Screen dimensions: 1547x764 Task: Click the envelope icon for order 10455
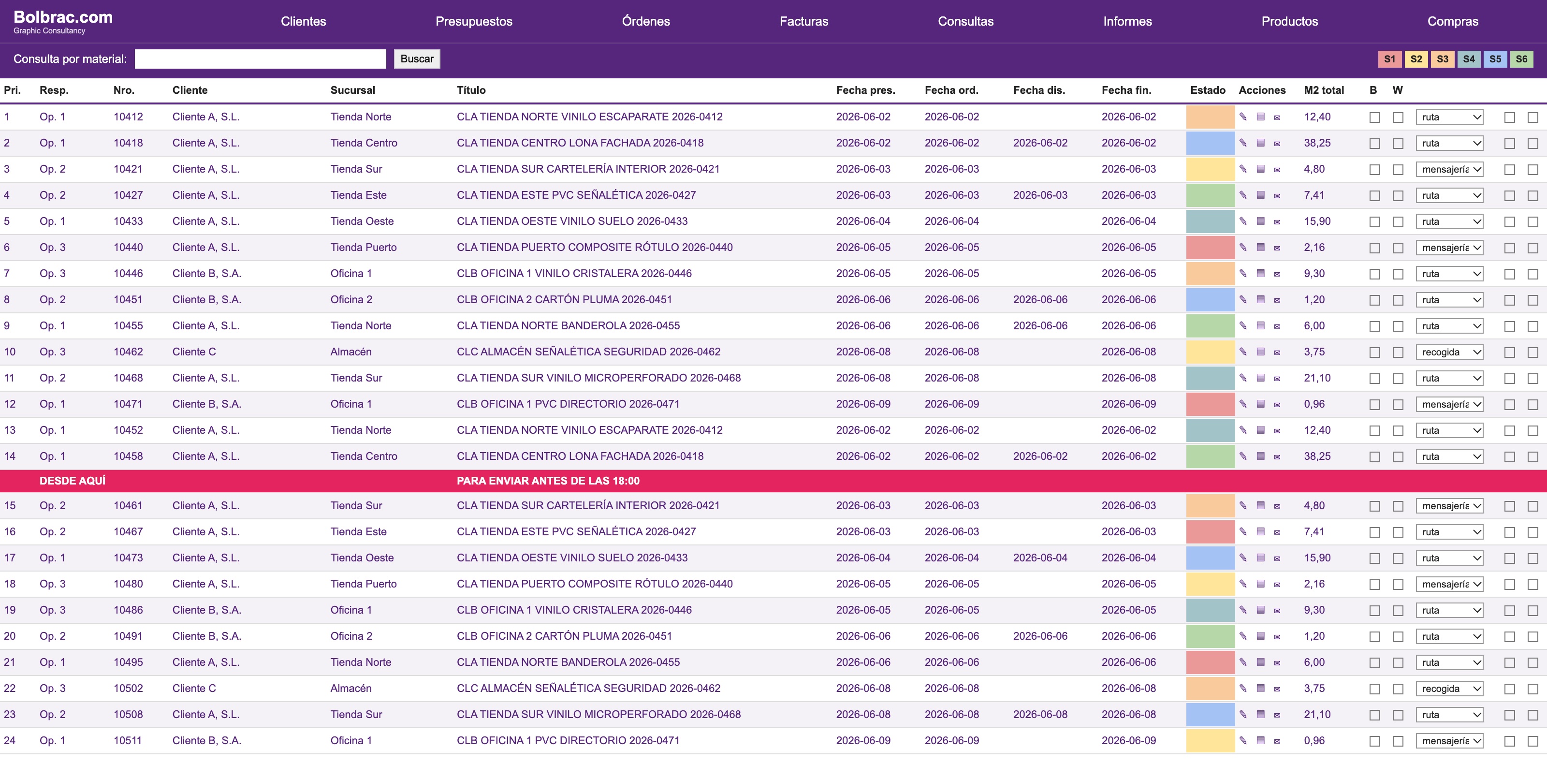[x=1277, y=326]
